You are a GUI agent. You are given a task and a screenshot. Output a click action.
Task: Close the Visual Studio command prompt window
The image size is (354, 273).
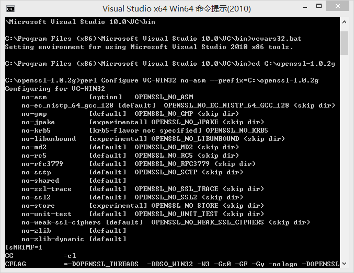pyautogui.click(x=337, y=6)
